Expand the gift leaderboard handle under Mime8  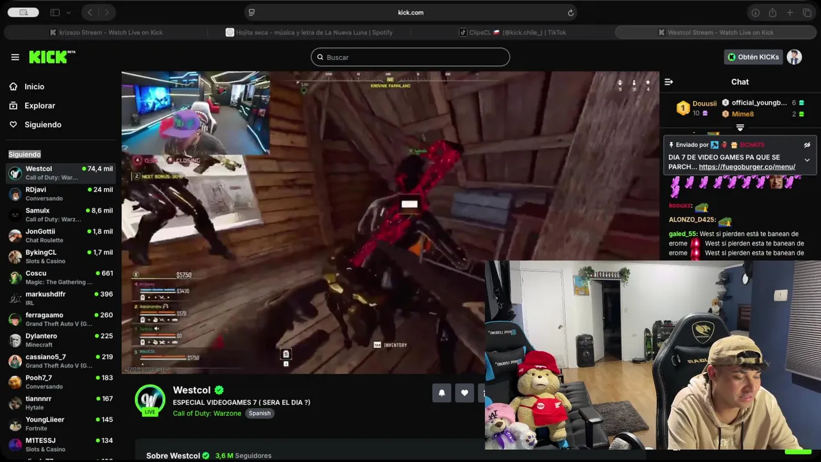tap(740, 128)
